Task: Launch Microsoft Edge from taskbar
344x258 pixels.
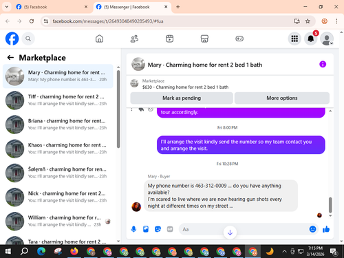Action: [x=41, y=252]
